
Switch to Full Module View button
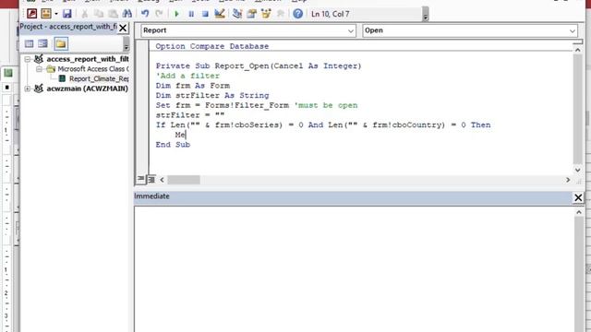(x=151, y=180)
